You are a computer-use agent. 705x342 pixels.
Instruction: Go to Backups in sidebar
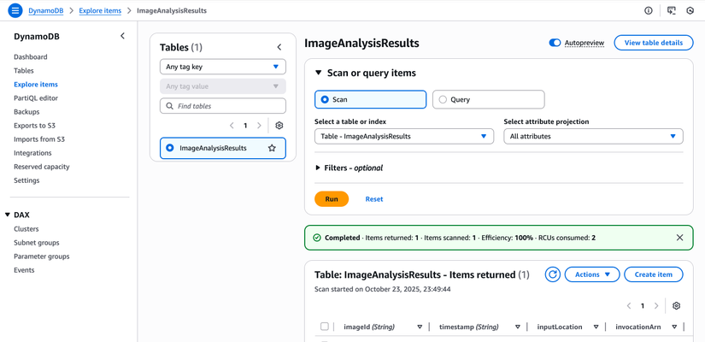tap(26, 112)
